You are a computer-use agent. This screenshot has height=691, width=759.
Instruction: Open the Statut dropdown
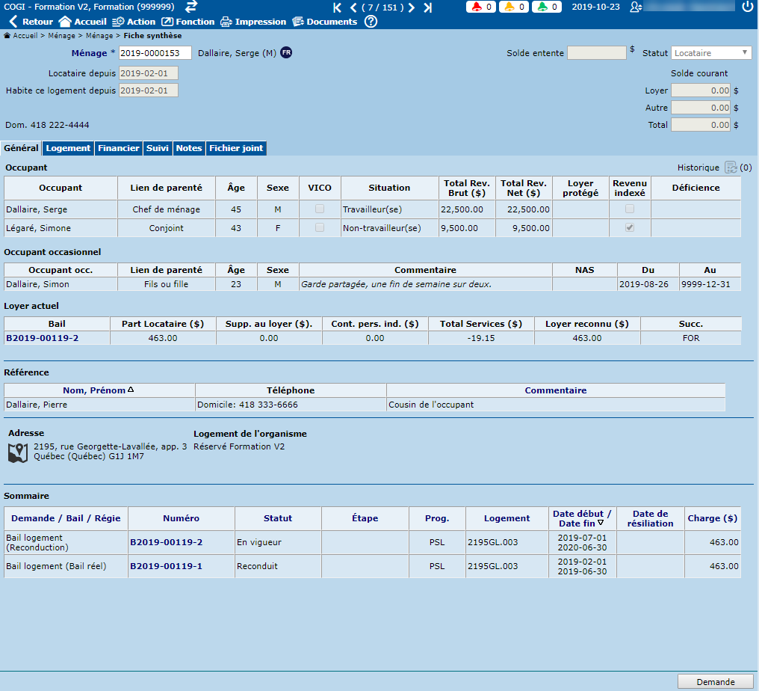pos(711,53)
